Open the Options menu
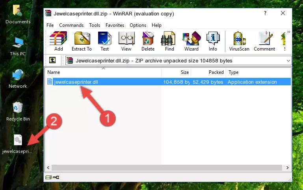 click(x=138, y=25)
